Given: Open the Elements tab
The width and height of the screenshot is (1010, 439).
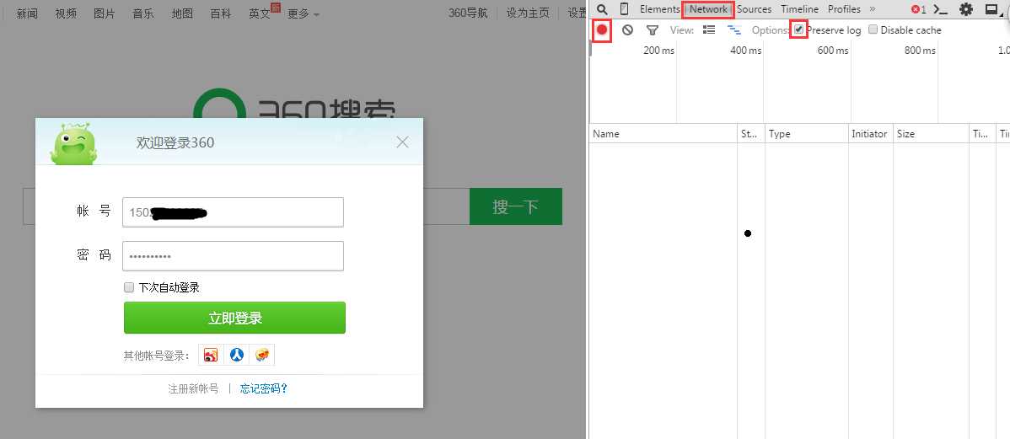Looking at the screenshot, I should pyautogui.click(x=659, y=9).
